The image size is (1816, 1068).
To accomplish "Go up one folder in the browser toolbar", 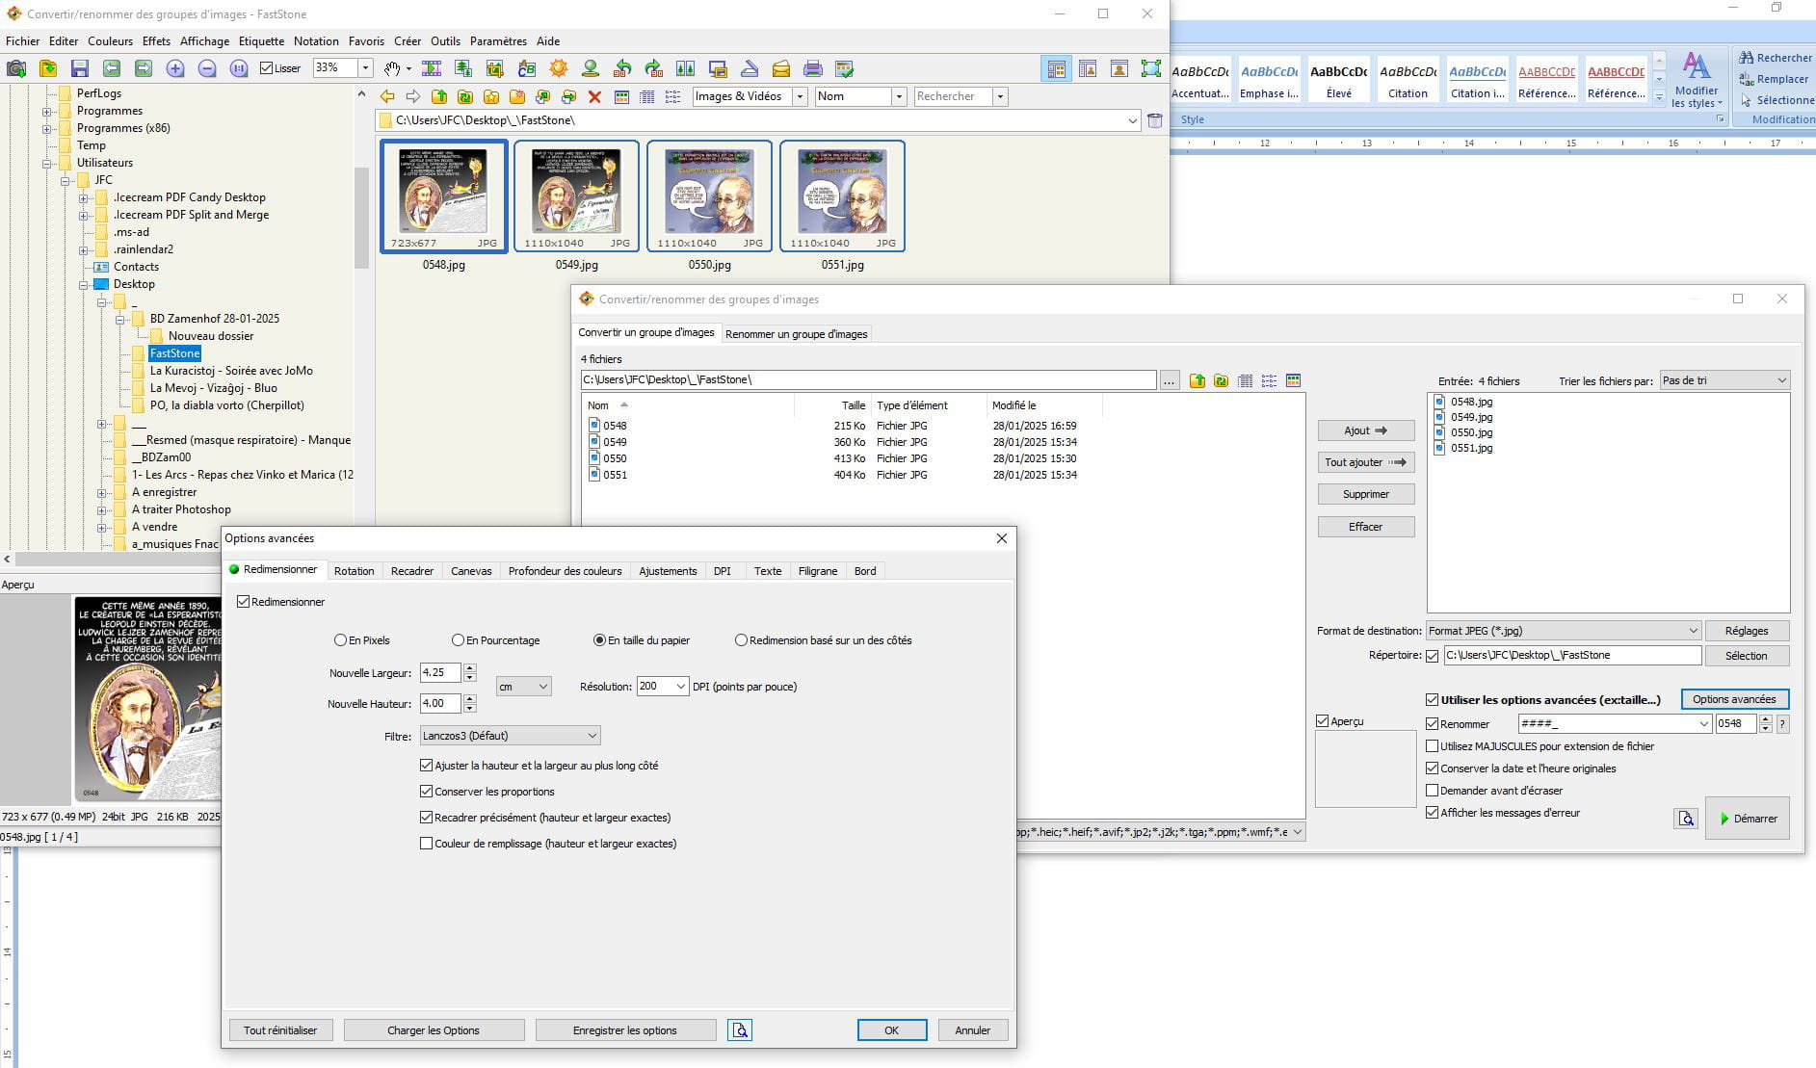I will 439,96.
